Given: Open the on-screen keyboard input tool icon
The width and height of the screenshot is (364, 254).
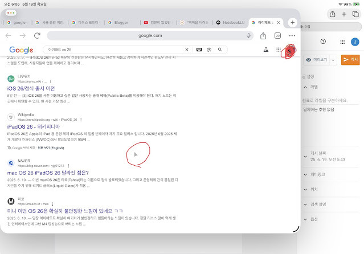Looking at the screenshot, I should (199, 50).
